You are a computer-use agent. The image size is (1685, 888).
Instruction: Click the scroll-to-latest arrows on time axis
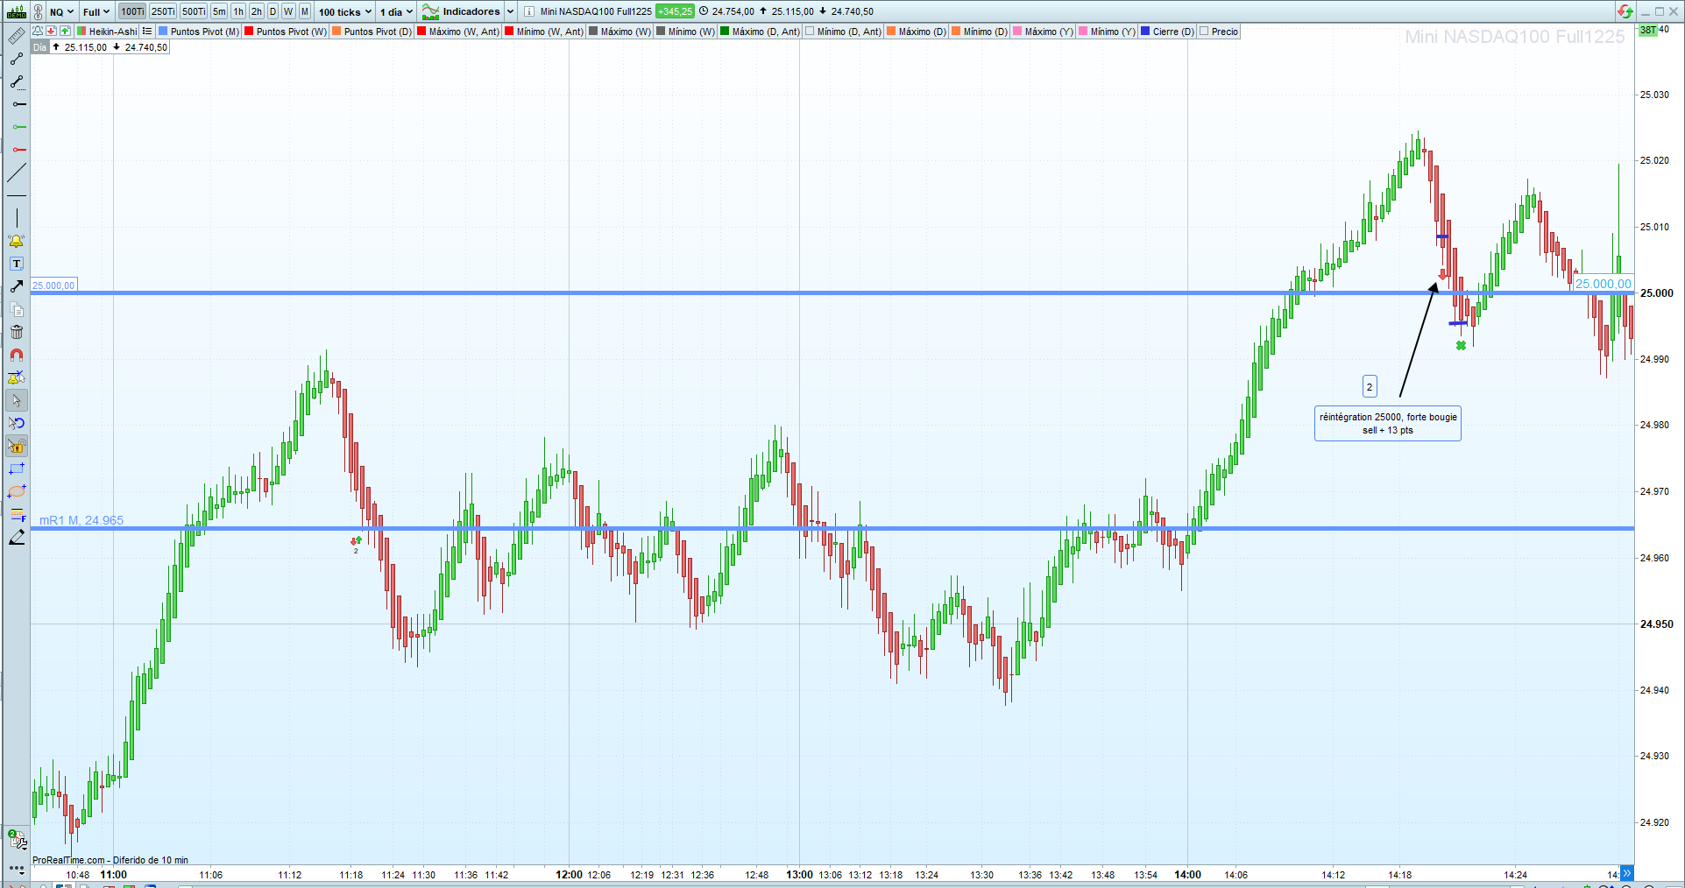pyautogui.click(x=1627, y=873)
